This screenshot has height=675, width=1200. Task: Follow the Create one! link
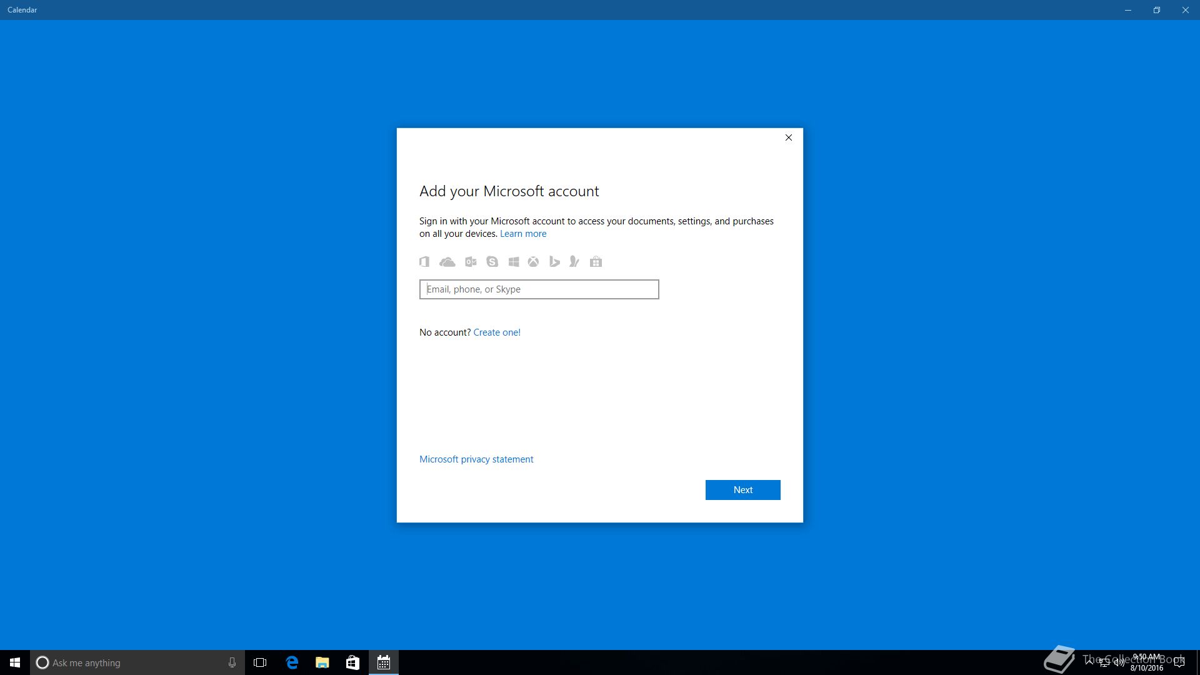(x=497, y=332)
